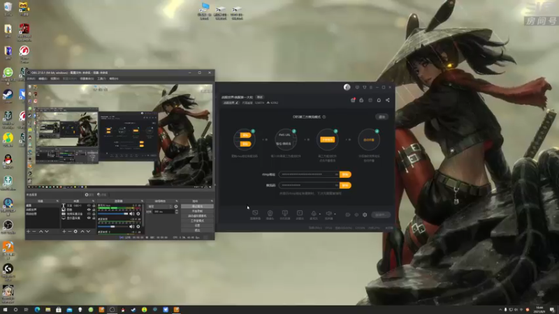The height and width of the screenshot is (314, 559).
Task: Click the start virtual camera button in OBS
Action: [x=197, y=216]
